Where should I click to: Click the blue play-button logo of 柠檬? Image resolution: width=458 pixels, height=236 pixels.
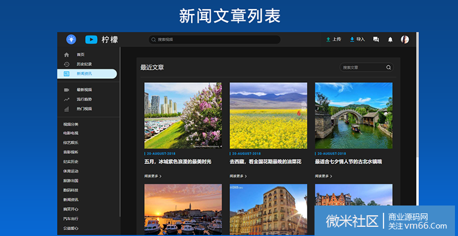click(x=91, y=40)
